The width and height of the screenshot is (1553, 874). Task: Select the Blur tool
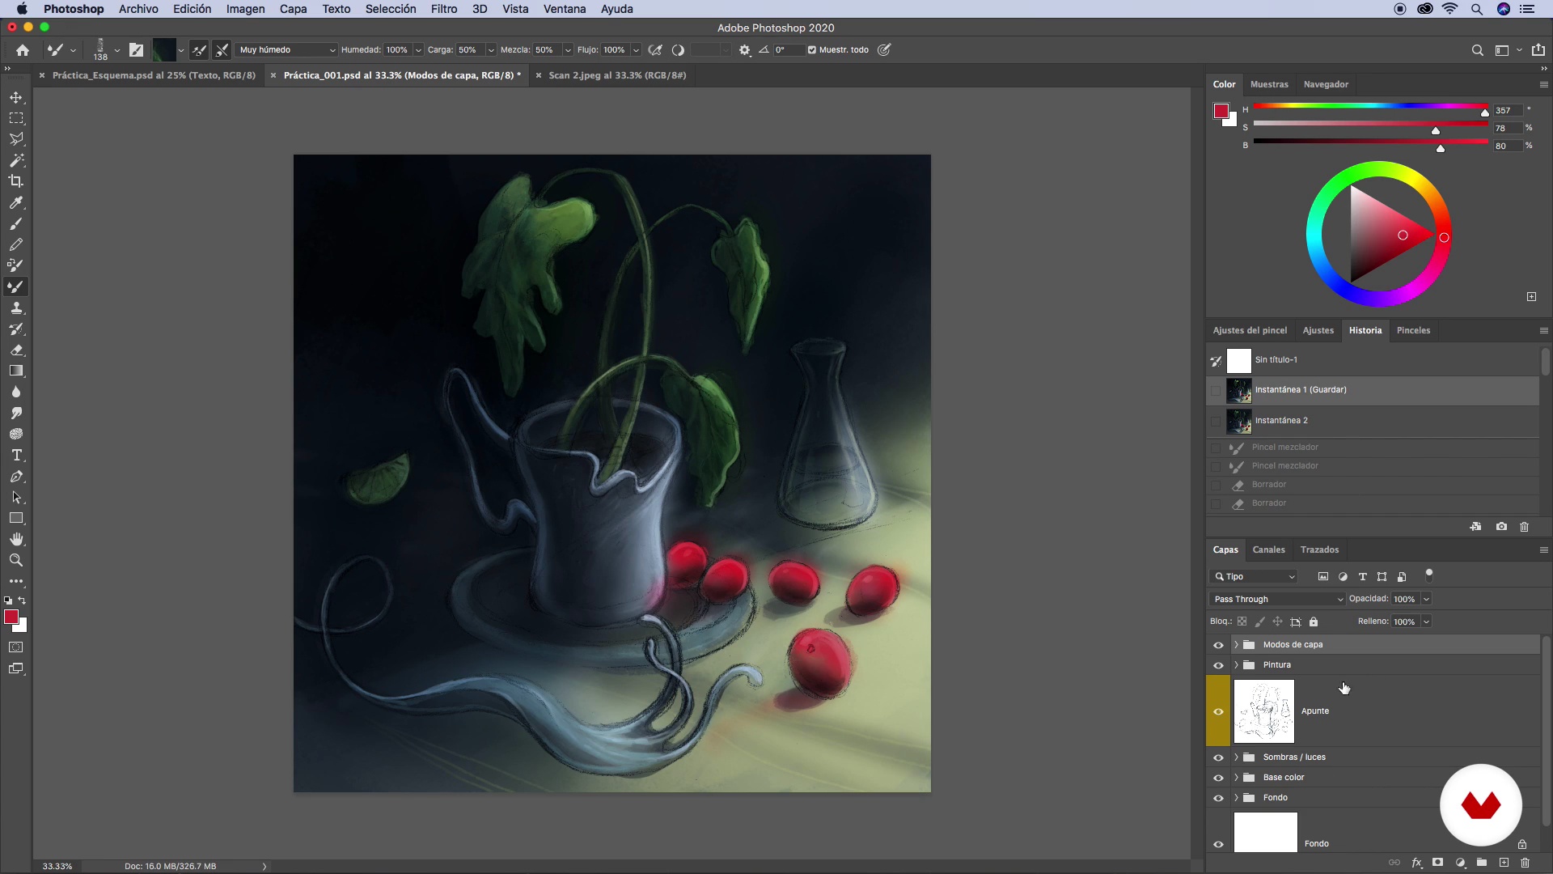click(x=16, y=392)
